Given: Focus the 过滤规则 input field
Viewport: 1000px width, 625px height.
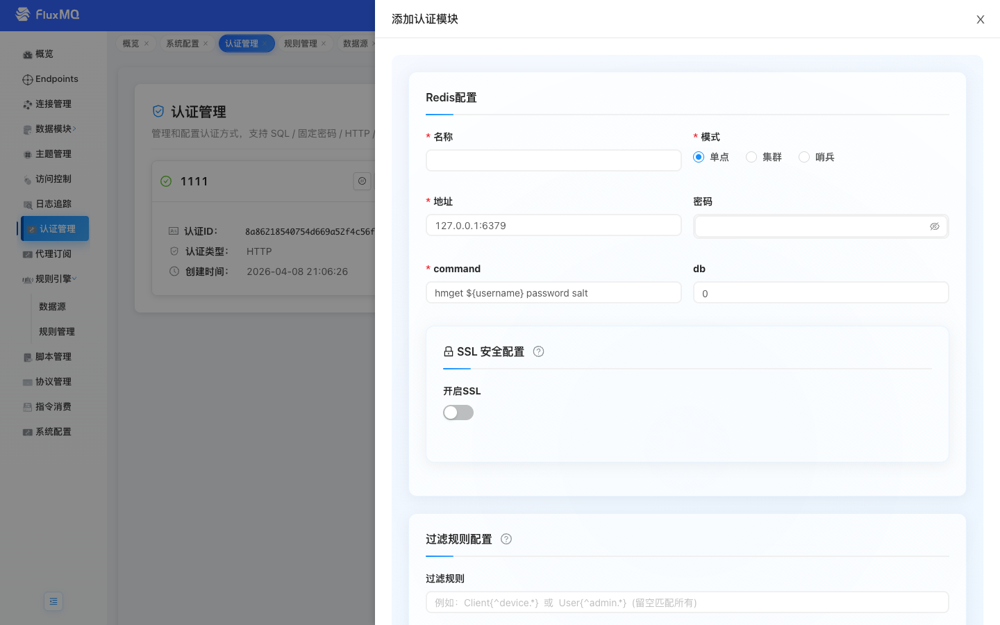Looking at the screenshot, I should [687, 602].
